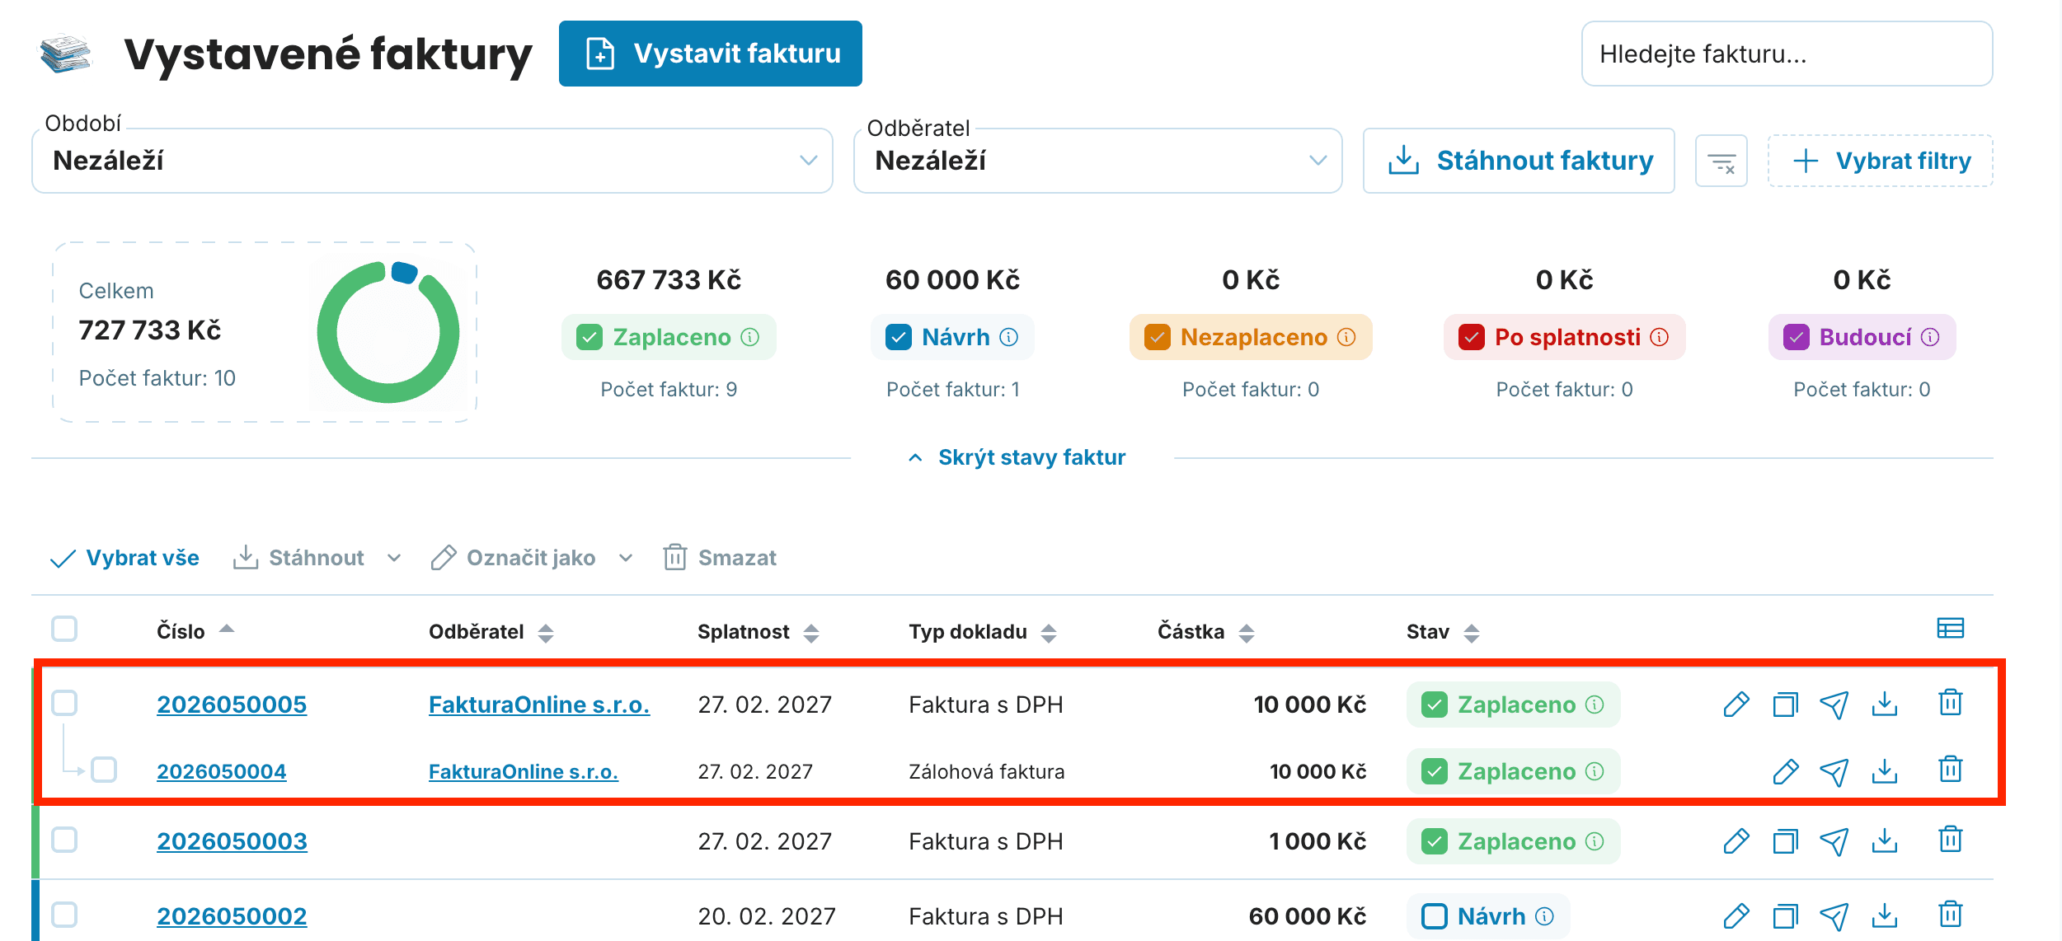This screenshot has width=2062, height=941.
Task: Select invoice 2026050003 checkbox
Action: pos(64,840)
